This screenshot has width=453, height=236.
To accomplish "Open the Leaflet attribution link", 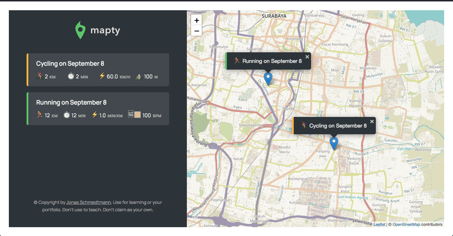I will pos(379,224).
